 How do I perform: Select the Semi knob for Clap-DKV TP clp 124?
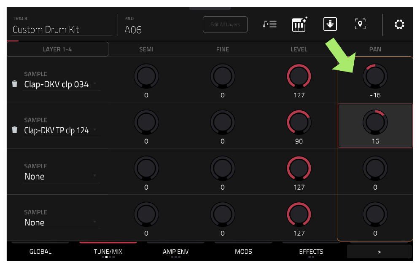[146, 122]
